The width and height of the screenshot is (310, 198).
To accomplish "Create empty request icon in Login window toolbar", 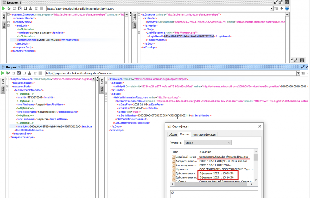I will click(25, 8).
